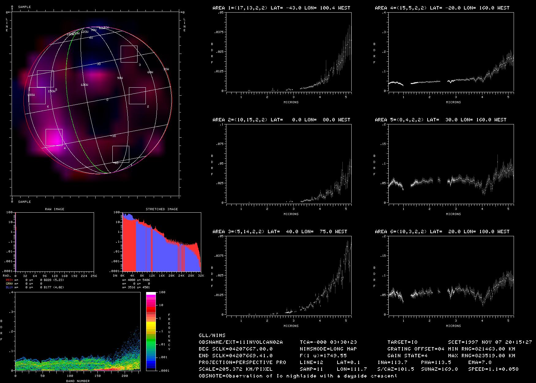536x383 pixels.
Task: Click the 'EMA=7.8' text
Action: point(480,362)
